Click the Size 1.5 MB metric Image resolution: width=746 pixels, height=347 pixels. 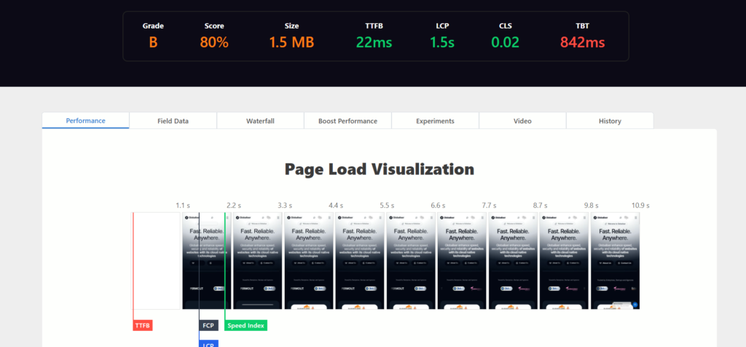coord(291,42)
